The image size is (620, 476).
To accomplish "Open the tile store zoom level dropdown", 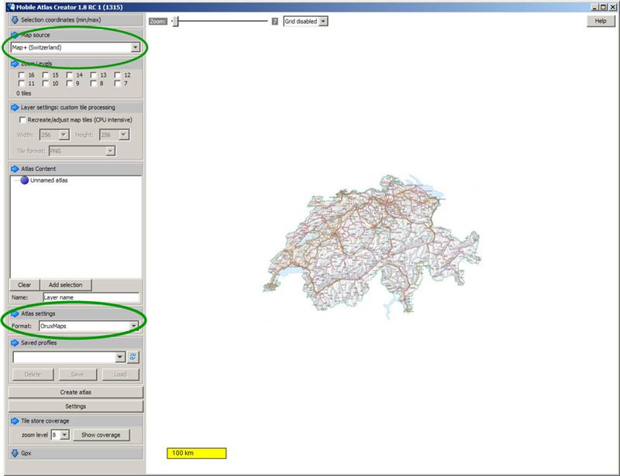I will pos(64,435).
